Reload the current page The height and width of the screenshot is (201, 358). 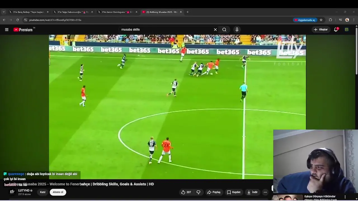(x=18, y=20)
